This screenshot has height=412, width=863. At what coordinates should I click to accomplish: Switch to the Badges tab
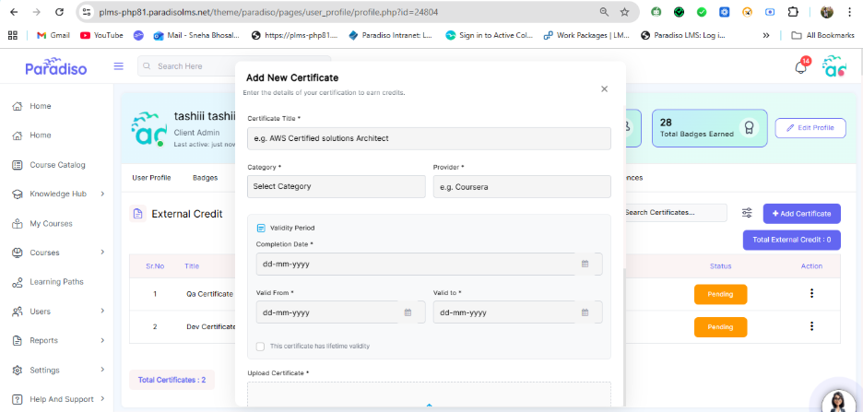(x=205, y=178)
